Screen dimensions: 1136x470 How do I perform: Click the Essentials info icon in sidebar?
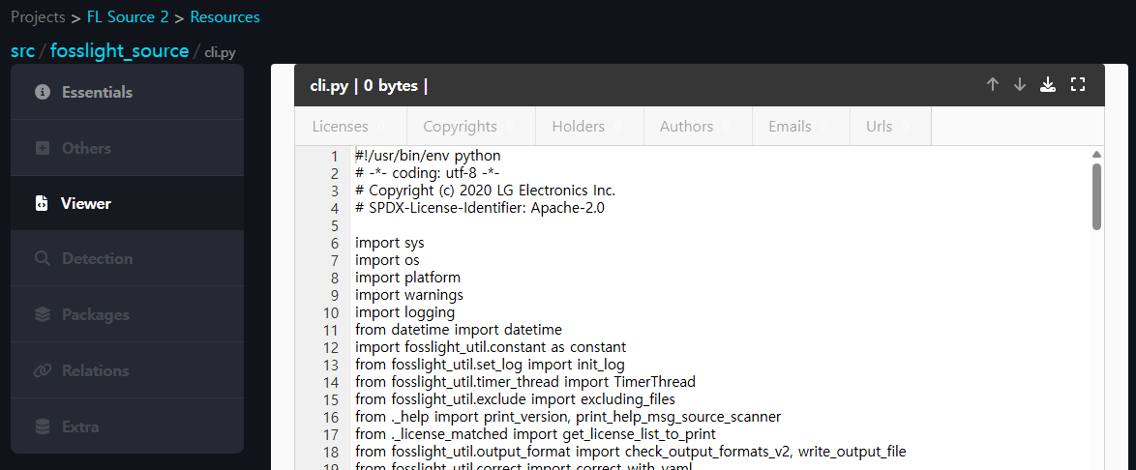(43, 92)
